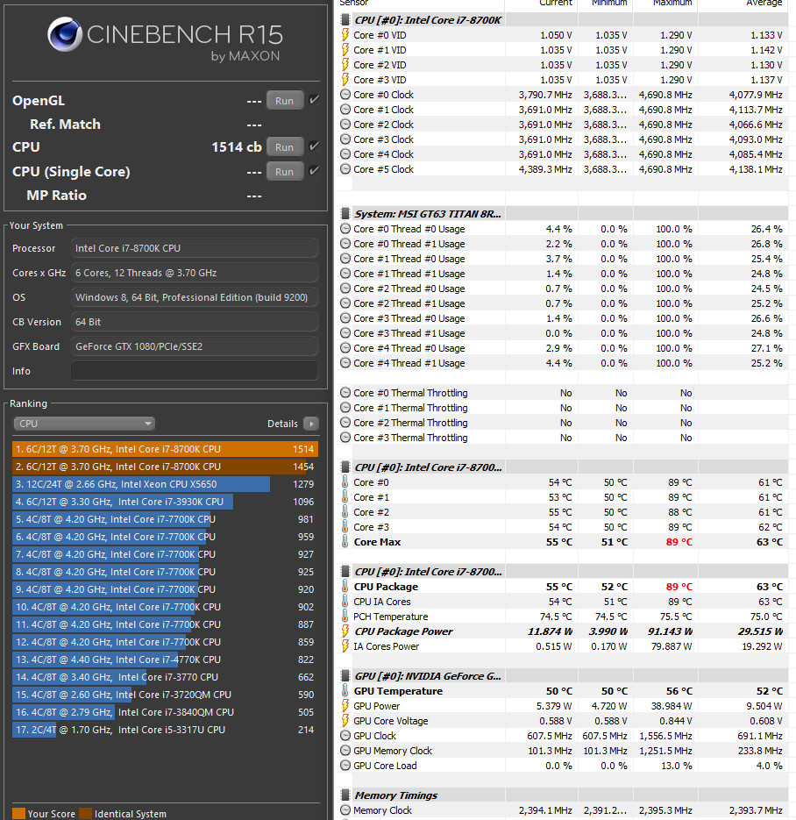Click the Cinebench sphere logo icon
Viewport: 796px width, 820px height.
point(65,34)
